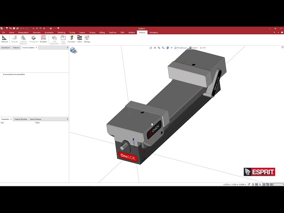
Task: Click the ESPRIT application logo icon
Action: (x=2, y=28)
